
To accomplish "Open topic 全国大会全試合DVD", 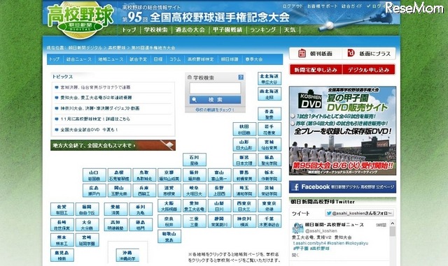I will click(x=89, y=130).
